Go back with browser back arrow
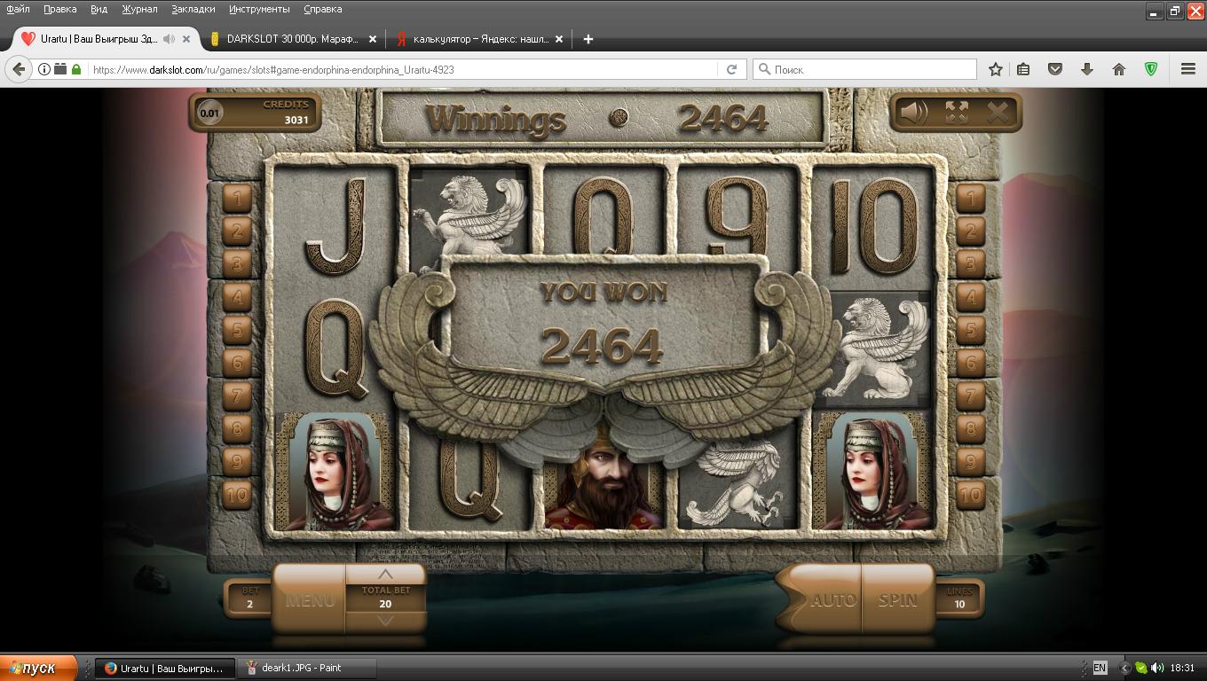The height and width of the screenshot is (681, 1207). [19, 69]
